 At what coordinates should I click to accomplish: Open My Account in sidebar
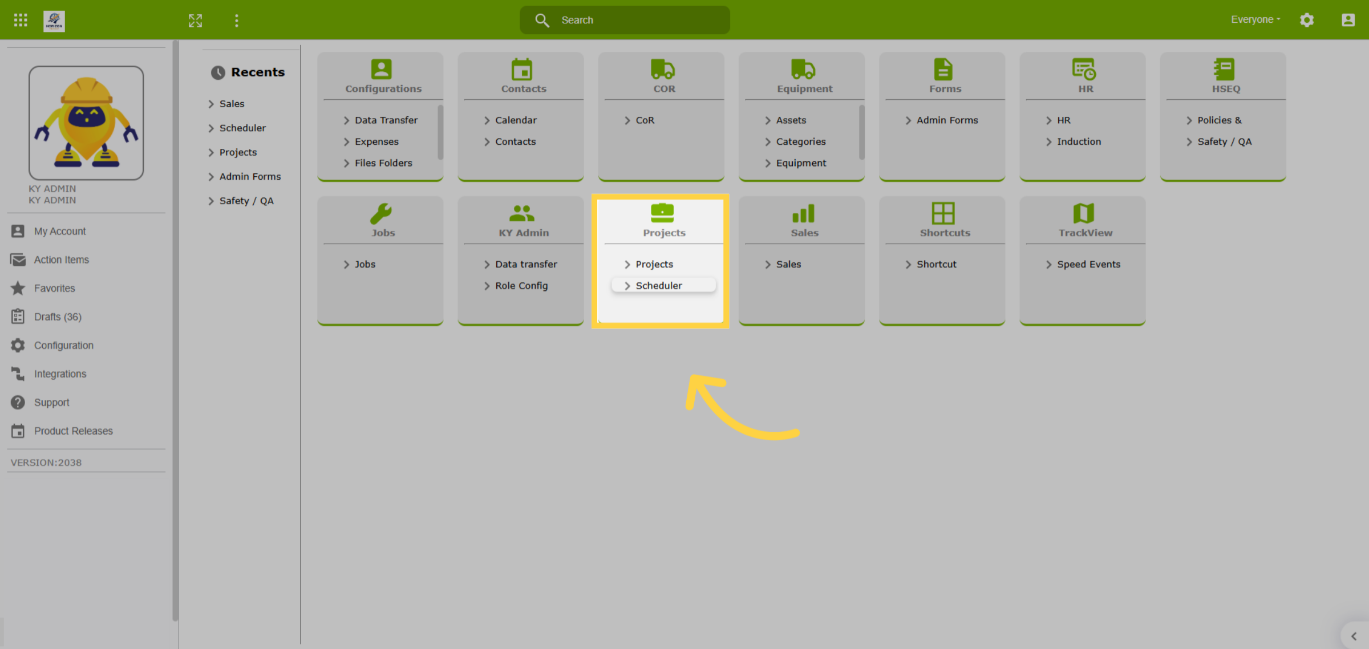point(60,231)
